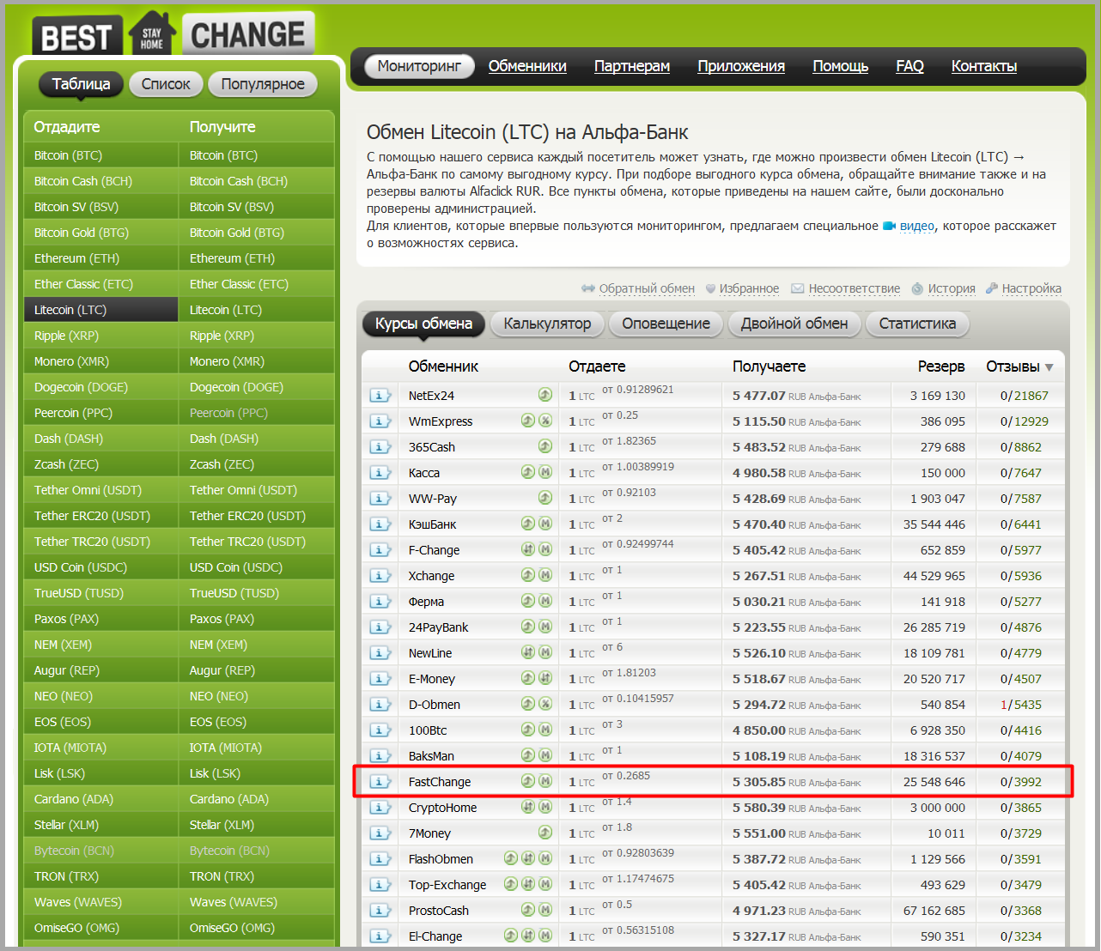Sort by the Отзывы column arrow
The image size is (1101, 951).
point(1049,367)
